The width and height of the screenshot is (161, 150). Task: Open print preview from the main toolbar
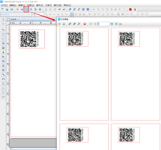tap(26, 10)
